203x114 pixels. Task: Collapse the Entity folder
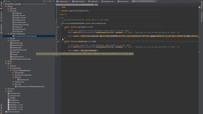pyautogui.click(x=13, y=77)
